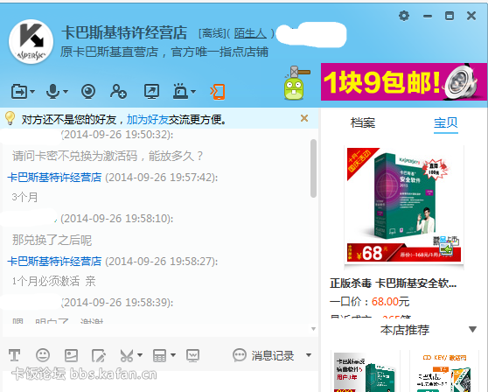
Task: Click the insert picture icon
Action: coord(71,355)
